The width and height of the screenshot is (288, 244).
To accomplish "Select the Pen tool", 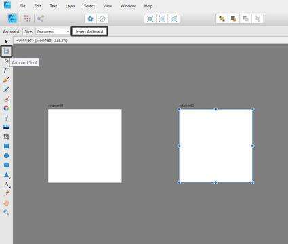I will (6, 79).
